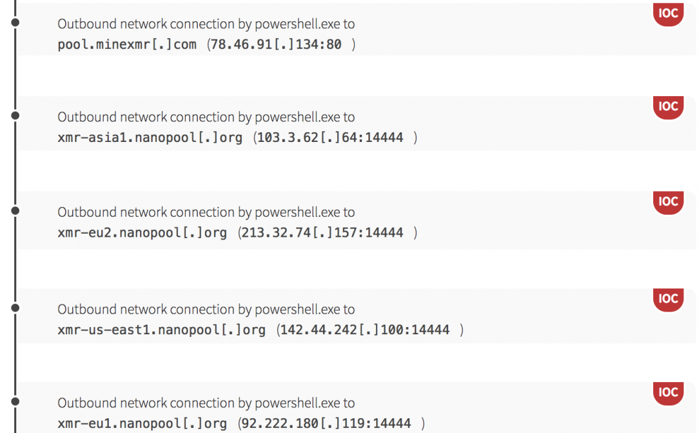The image size is (699, 433).
Task: Click the IOC badge for pool.minexmr entry
Action: [x=668, y=14]
